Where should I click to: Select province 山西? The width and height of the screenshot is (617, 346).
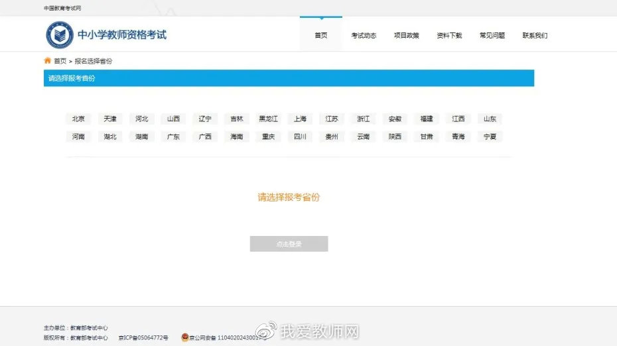click(174, 119)
